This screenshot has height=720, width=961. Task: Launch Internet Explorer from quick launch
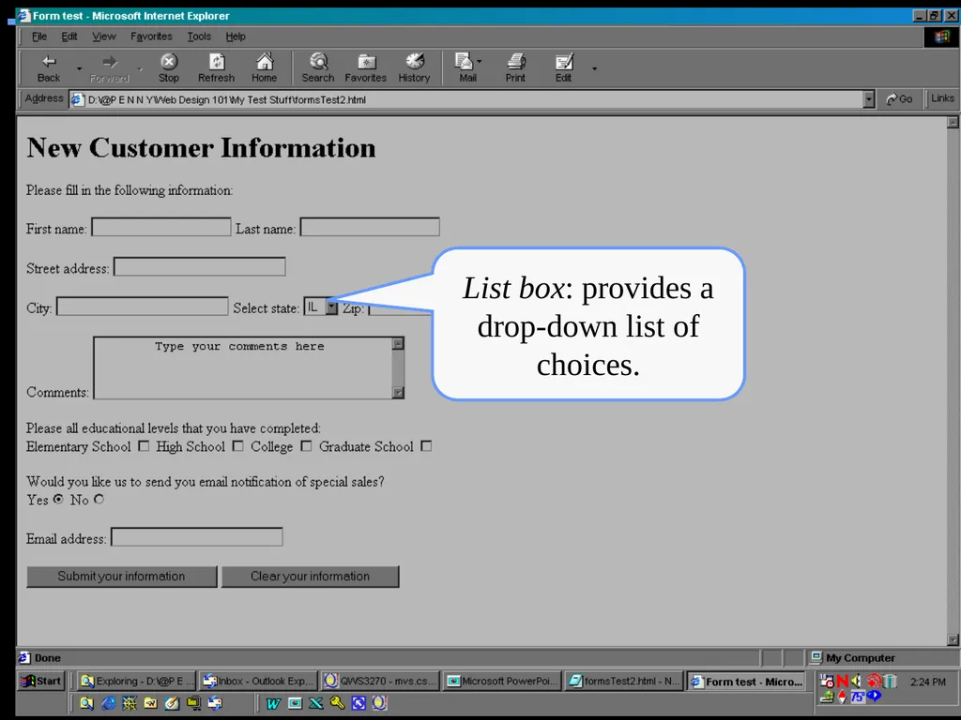tap(108, 703)
